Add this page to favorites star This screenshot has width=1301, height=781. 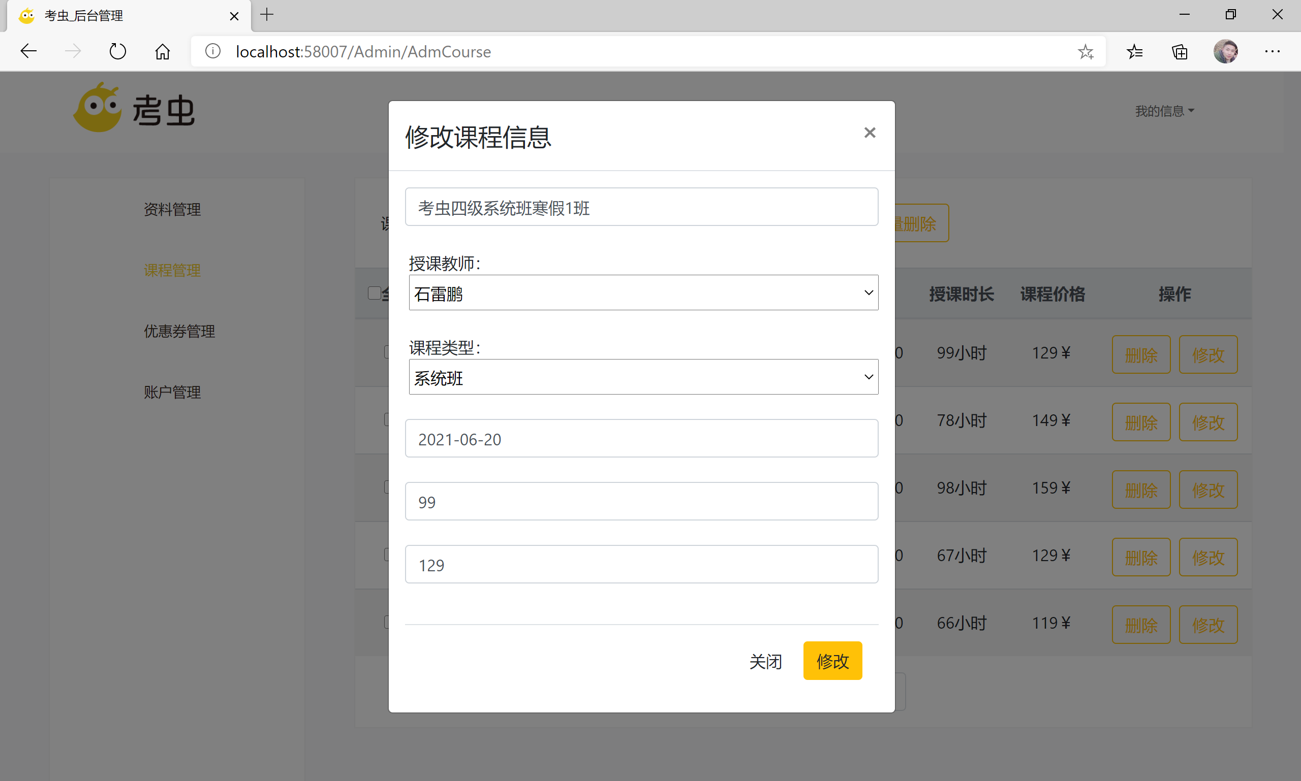coord(1085,51)
